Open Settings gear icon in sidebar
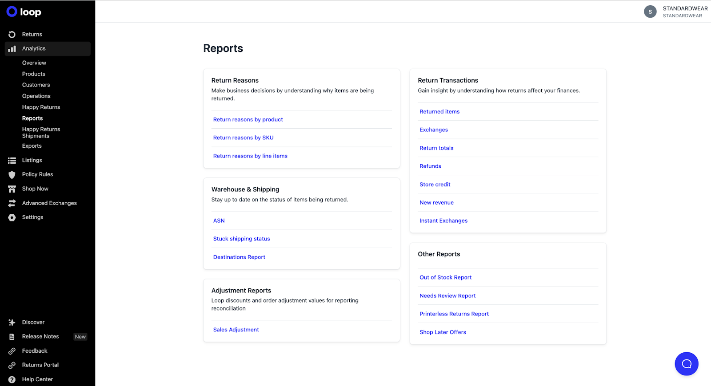Screen dimensions: 711x386 click(12, 217)
